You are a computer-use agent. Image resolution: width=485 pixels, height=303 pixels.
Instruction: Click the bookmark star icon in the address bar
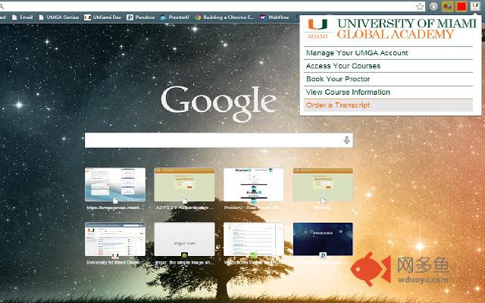click(419, 7)
